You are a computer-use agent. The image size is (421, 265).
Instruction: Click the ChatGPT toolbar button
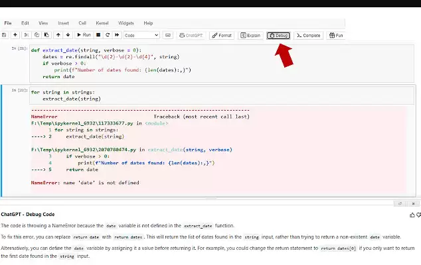(191, 35)
